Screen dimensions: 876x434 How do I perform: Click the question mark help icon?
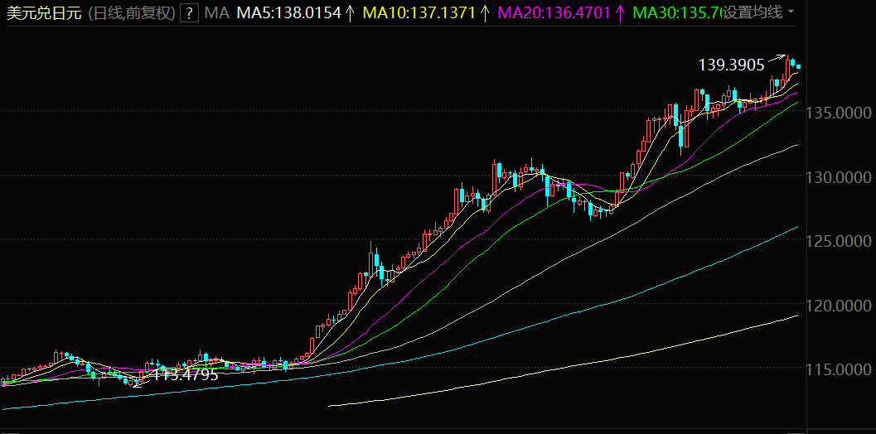[x=191, y=12]
